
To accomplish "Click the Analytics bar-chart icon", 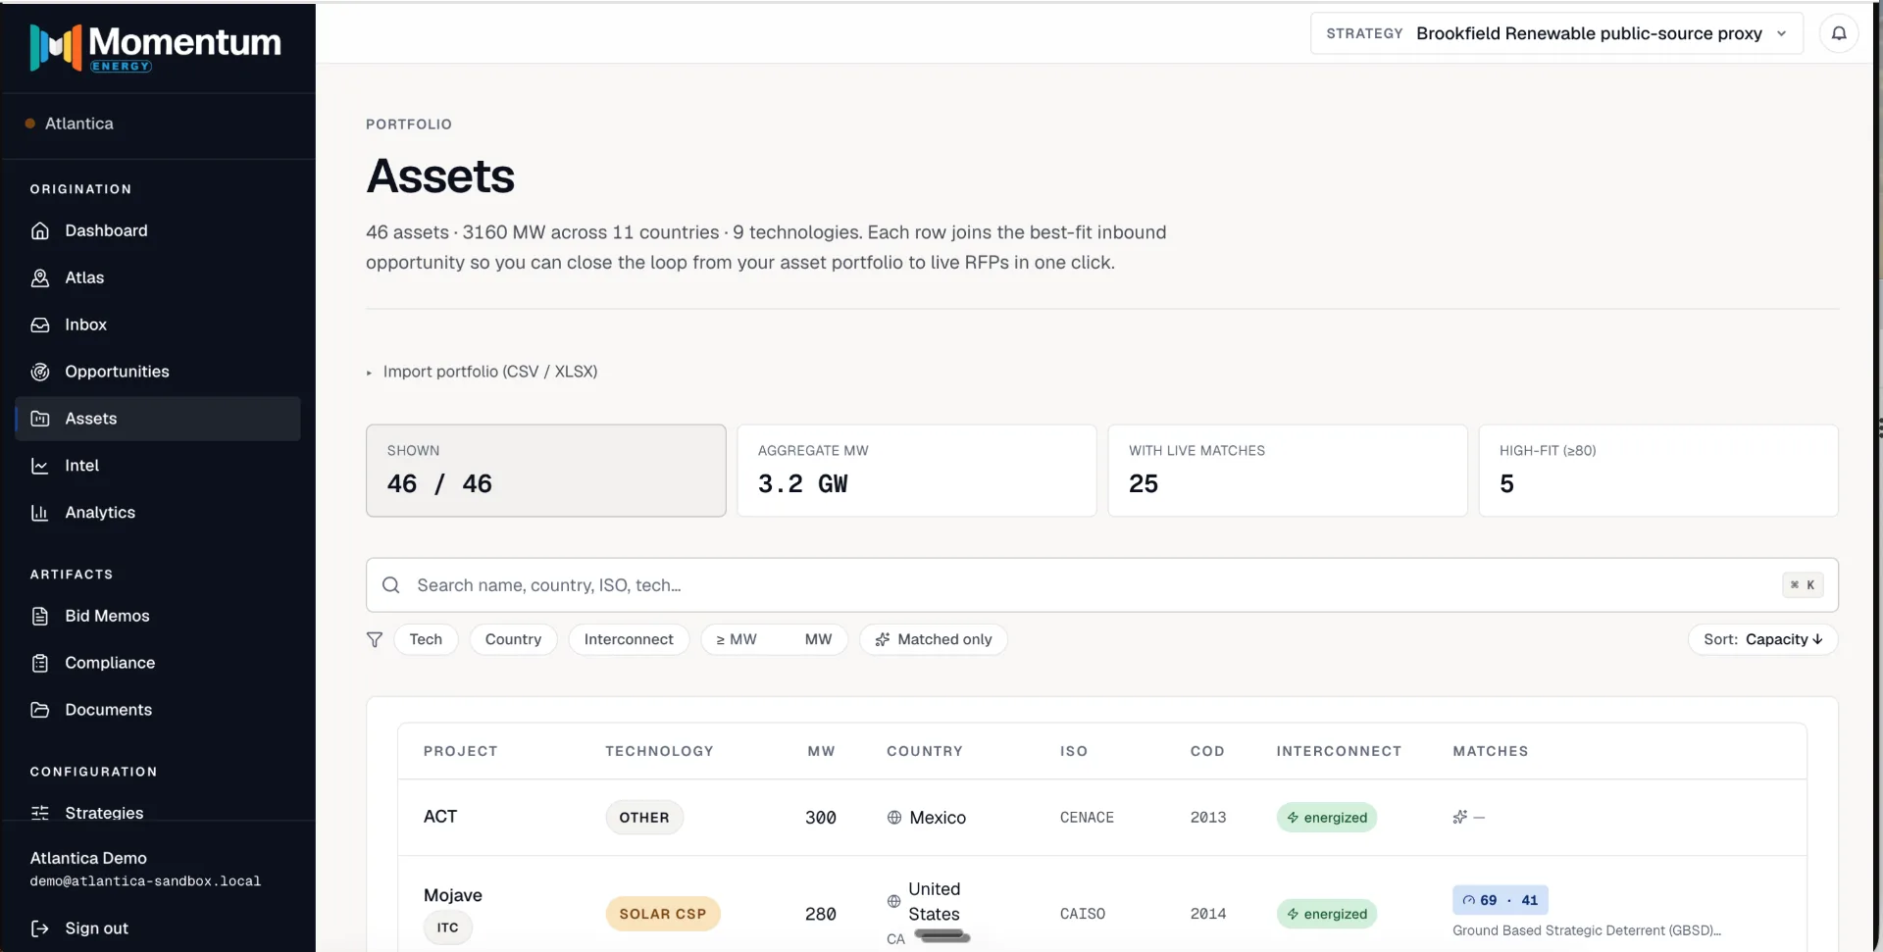I will tap(40, 513).
